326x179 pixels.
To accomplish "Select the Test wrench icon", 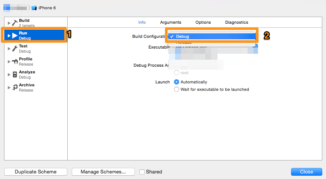I will pos(14,49).
